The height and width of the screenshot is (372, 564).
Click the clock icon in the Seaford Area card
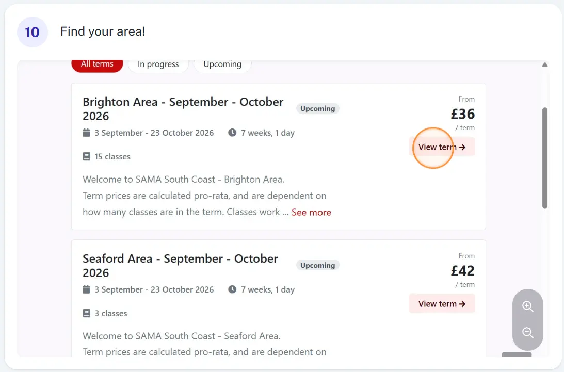pos(232,289)
